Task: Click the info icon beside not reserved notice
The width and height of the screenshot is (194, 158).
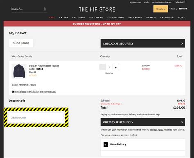Action: click(x=13, y=92)
